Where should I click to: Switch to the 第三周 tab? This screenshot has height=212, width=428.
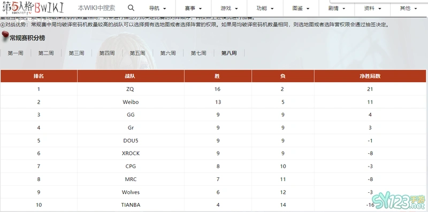77,53
